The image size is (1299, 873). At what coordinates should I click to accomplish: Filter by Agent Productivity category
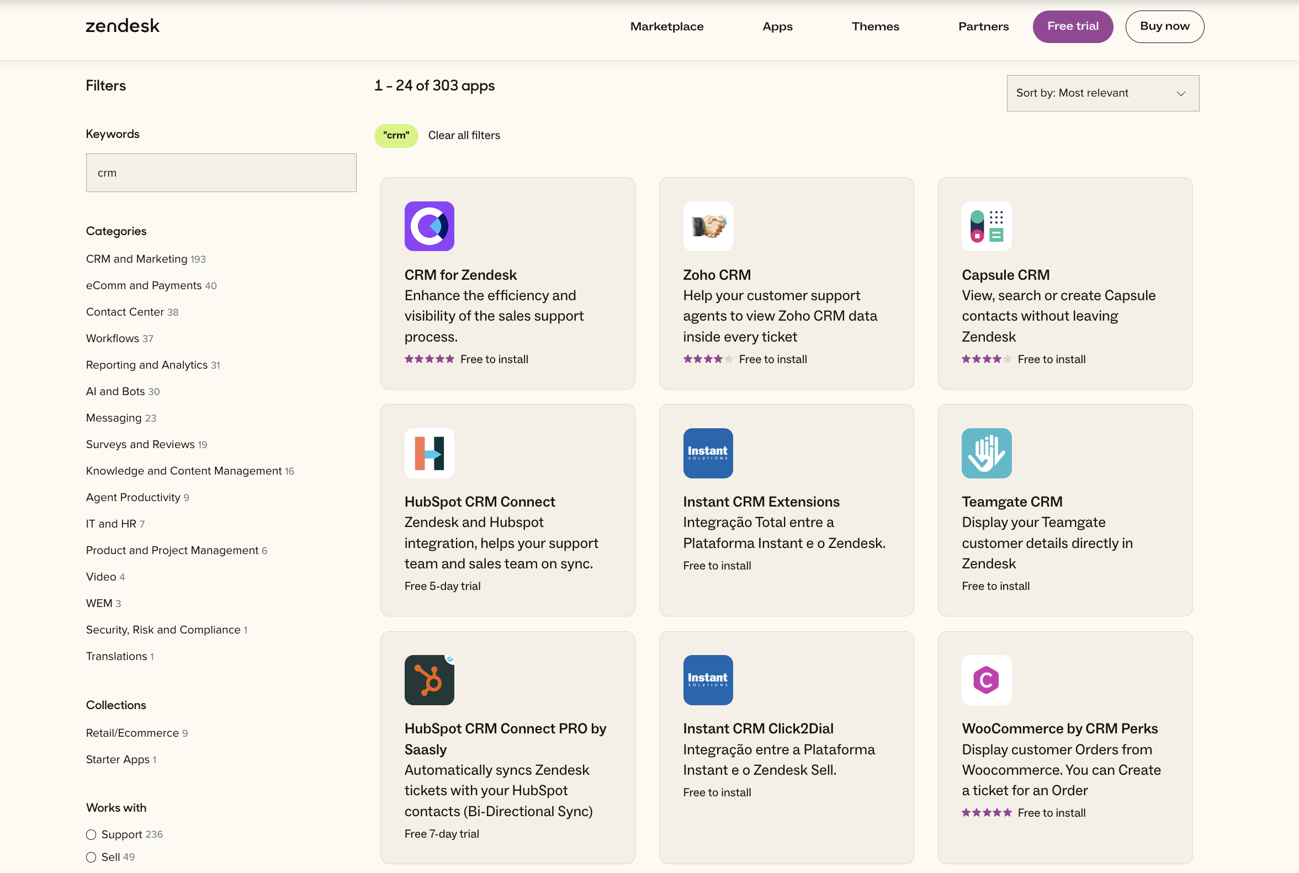point(137,498)
